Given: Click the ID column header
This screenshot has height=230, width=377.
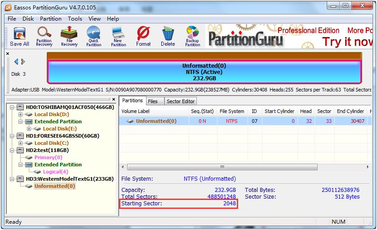Looking at the screenshot, I should 255,111.
